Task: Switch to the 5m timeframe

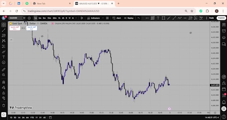Action: point(44,18)
